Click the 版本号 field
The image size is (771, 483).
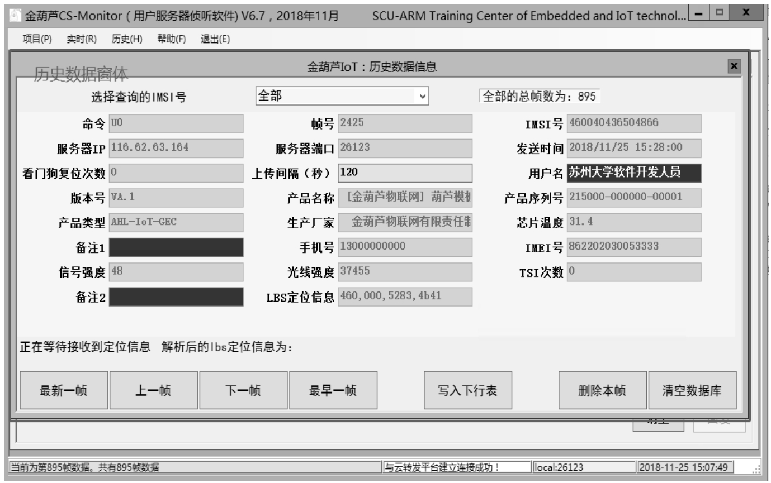coord(176,198)
